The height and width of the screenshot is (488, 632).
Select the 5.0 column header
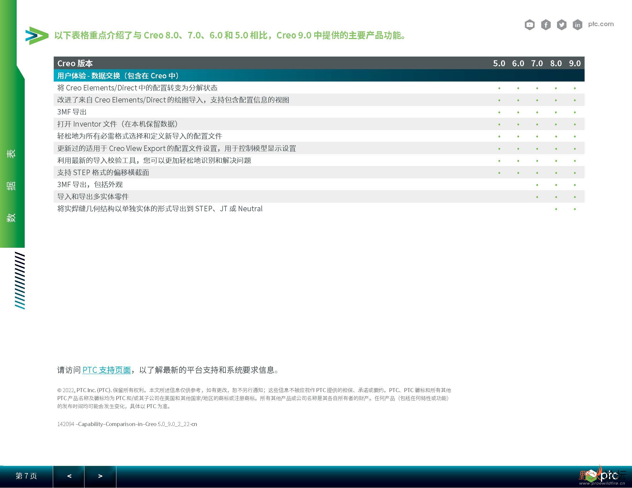coord(499,63)
